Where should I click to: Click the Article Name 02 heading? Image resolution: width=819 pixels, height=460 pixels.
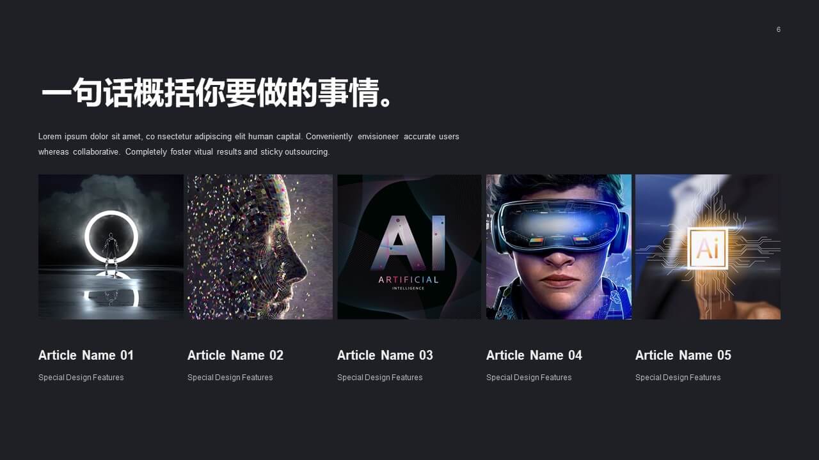point(235,355)
